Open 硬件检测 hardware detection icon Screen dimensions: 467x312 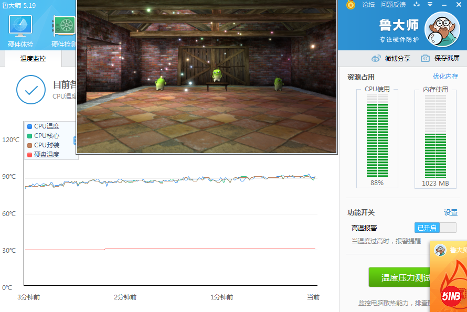pos(64,31)
